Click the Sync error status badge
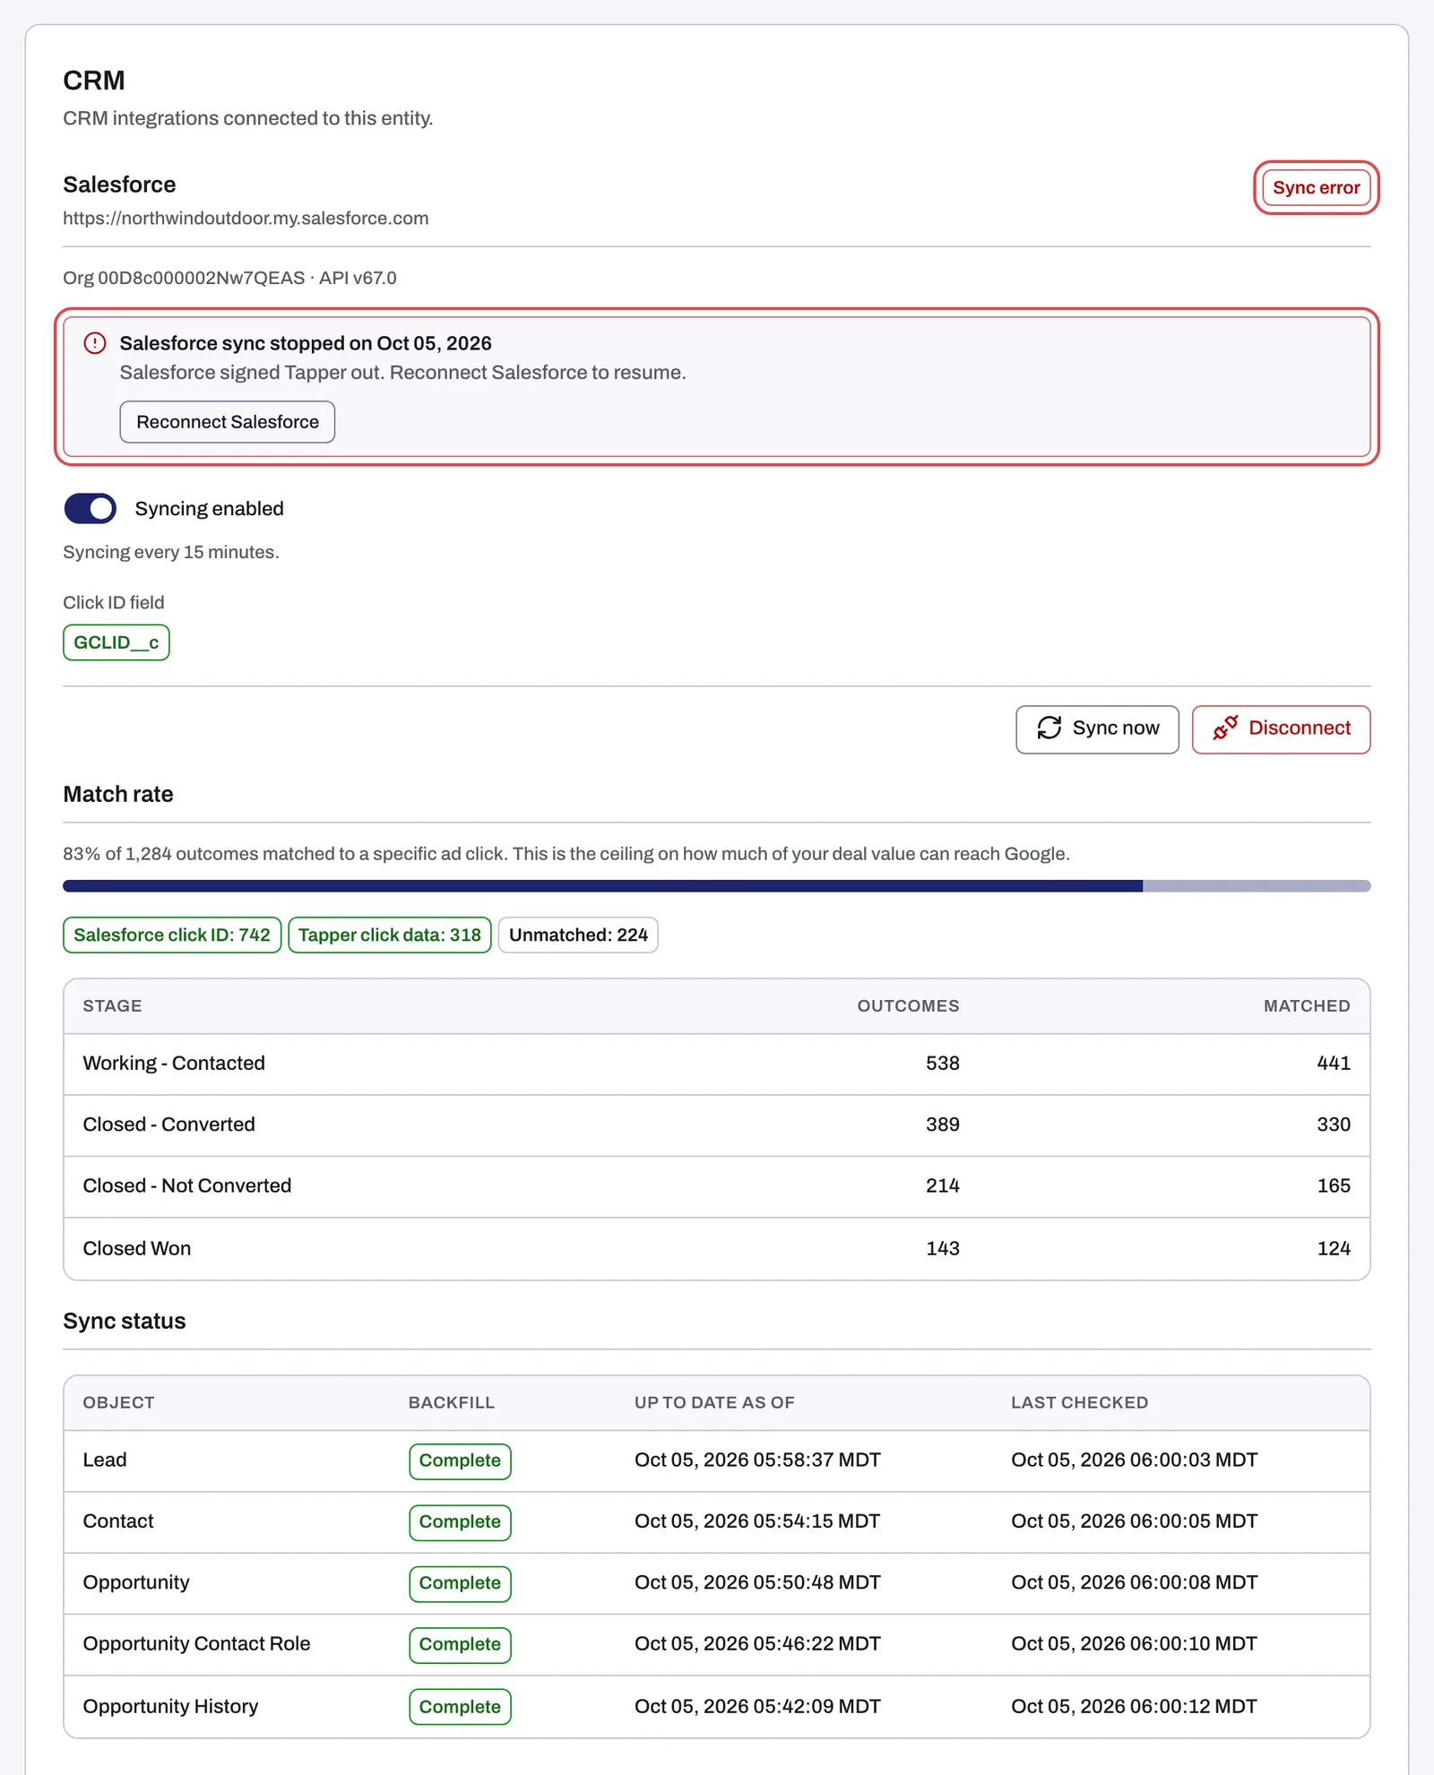The image size is (1434, 1775). coord(1316,188)
